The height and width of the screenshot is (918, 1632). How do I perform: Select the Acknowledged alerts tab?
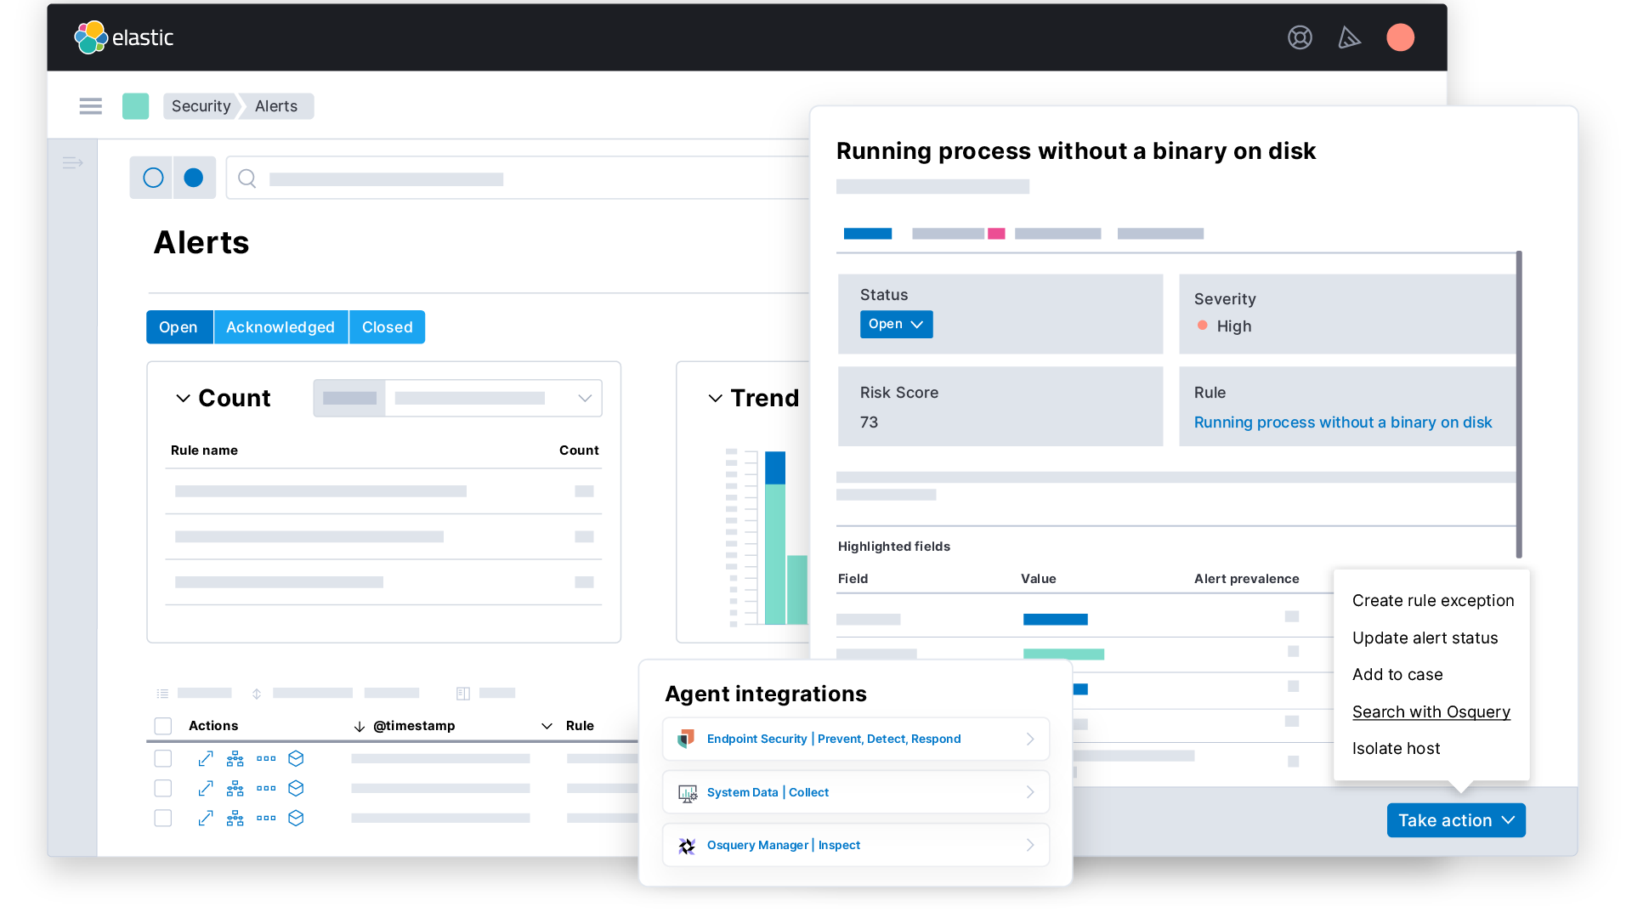click(280, 326)
